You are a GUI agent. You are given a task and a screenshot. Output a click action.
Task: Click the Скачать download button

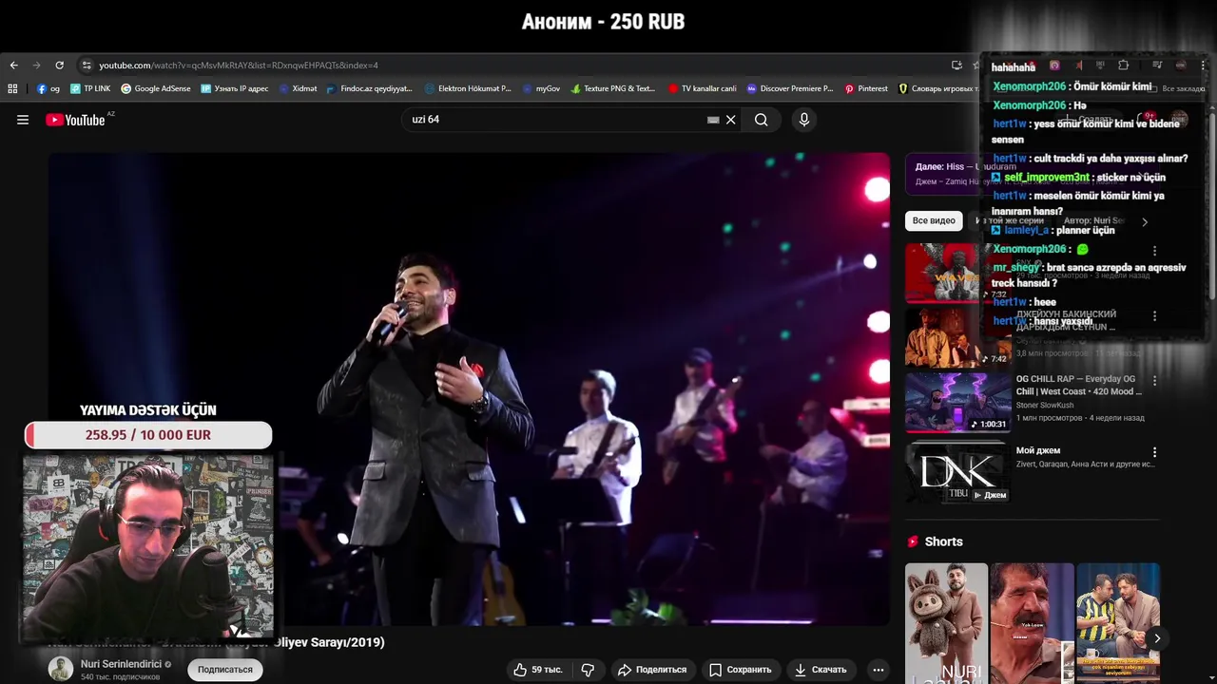(821, 670)
